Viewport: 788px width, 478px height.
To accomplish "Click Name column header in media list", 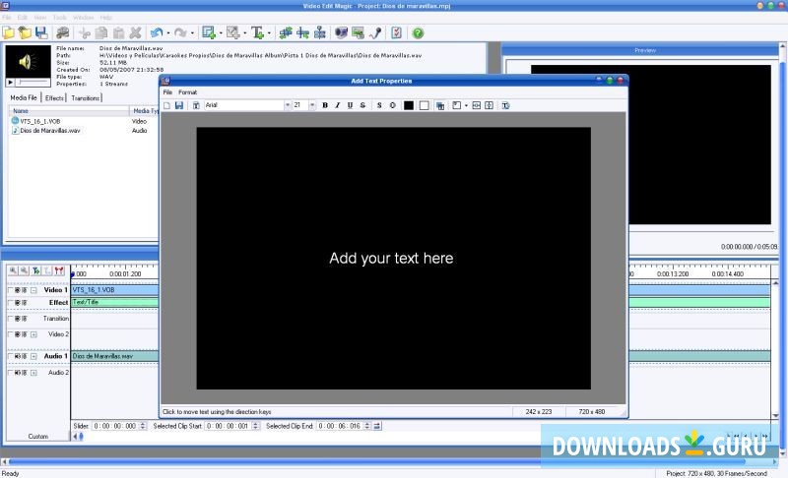I will coord(69,111).
